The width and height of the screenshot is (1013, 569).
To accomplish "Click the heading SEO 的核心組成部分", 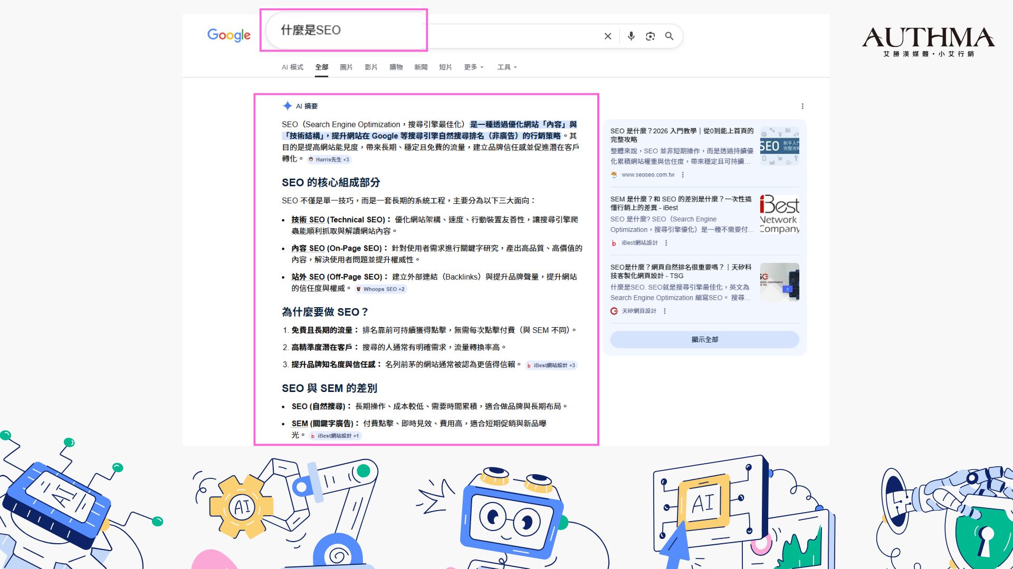I will [331, 182].
